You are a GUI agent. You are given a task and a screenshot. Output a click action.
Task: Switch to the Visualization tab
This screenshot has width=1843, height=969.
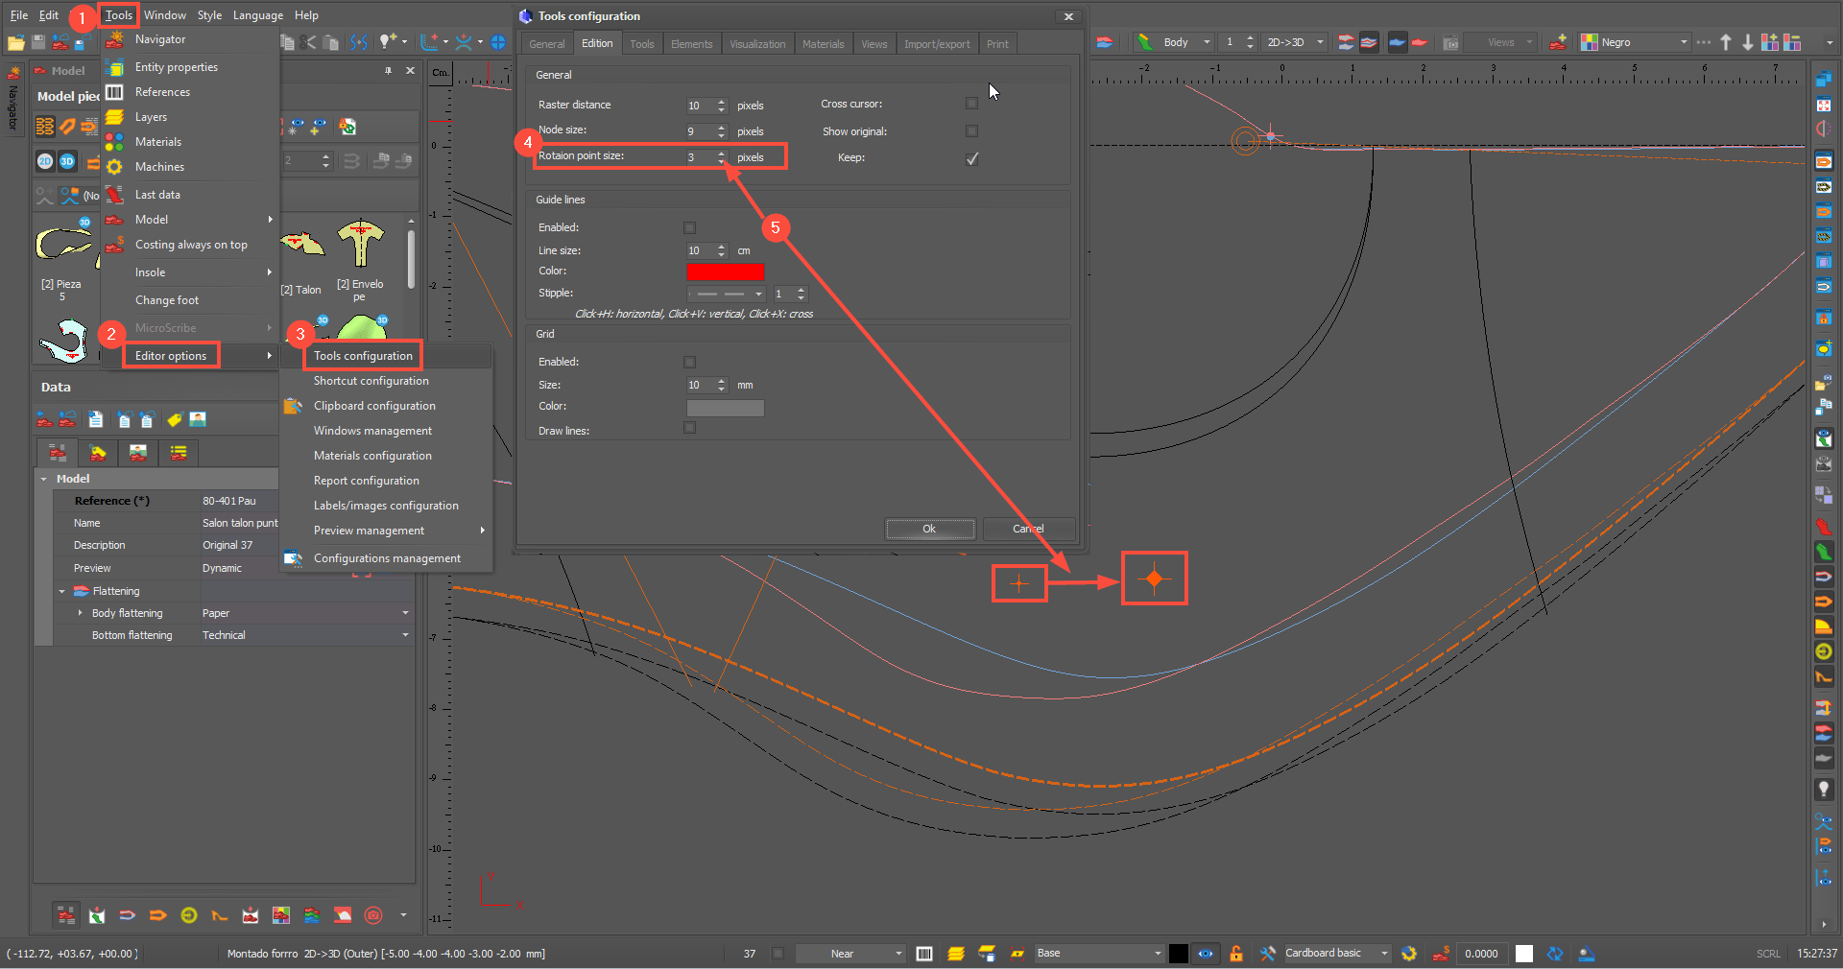click(756, 44)
